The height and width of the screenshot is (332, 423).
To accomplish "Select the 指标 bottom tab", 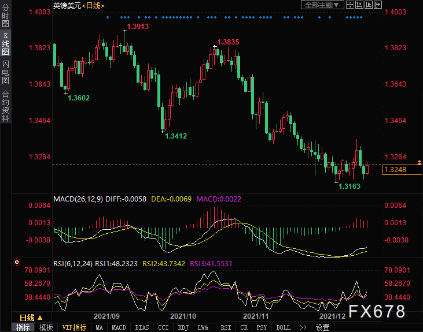I will 23,327.
